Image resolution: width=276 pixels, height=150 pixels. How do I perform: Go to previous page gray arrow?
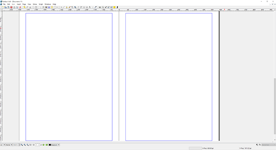(33, 145)
